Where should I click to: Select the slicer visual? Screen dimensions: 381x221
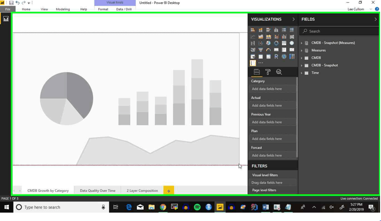tap(253, 56)
